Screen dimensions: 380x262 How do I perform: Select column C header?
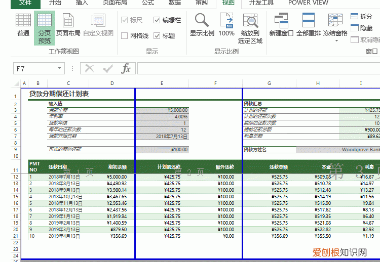(68, 83)
